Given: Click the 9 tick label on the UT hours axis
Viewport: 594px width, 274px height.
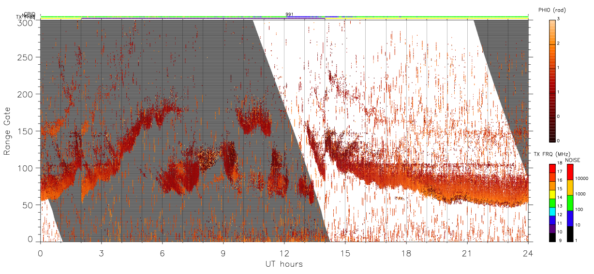Looking at the screenshot, I should click(x=223, y=253).
